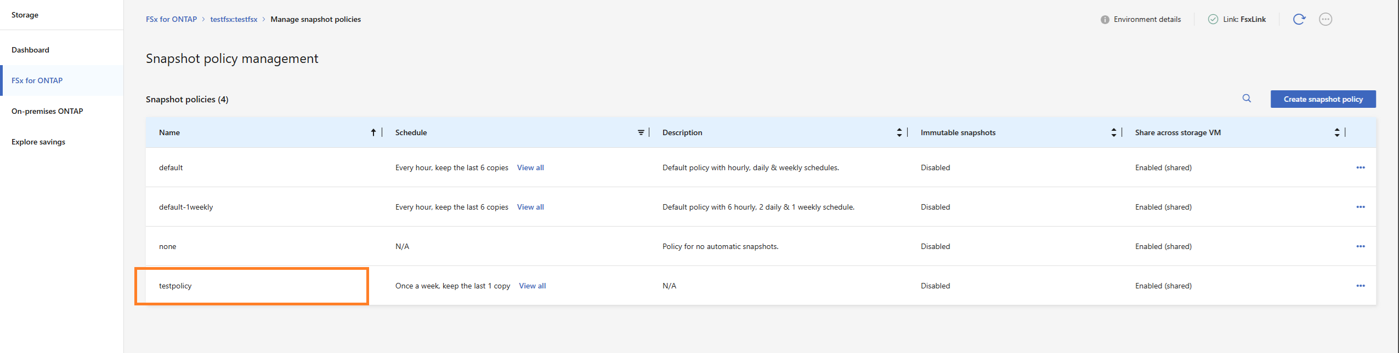The width and height of the screenshot is (1399, 353).
Task: Open actions menu for the testpolicy row
Action: point(1360,286)
